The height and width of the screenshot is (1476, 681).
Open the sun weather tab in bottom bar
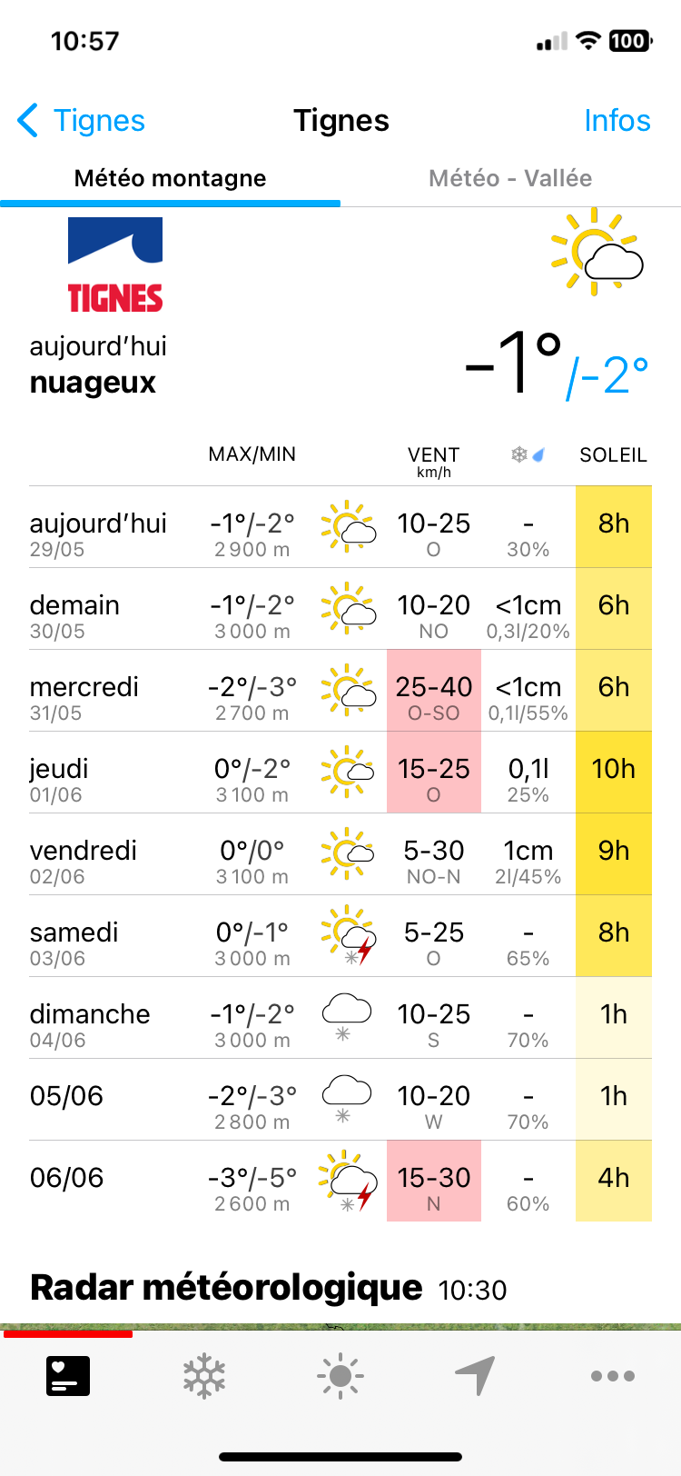340,1376
